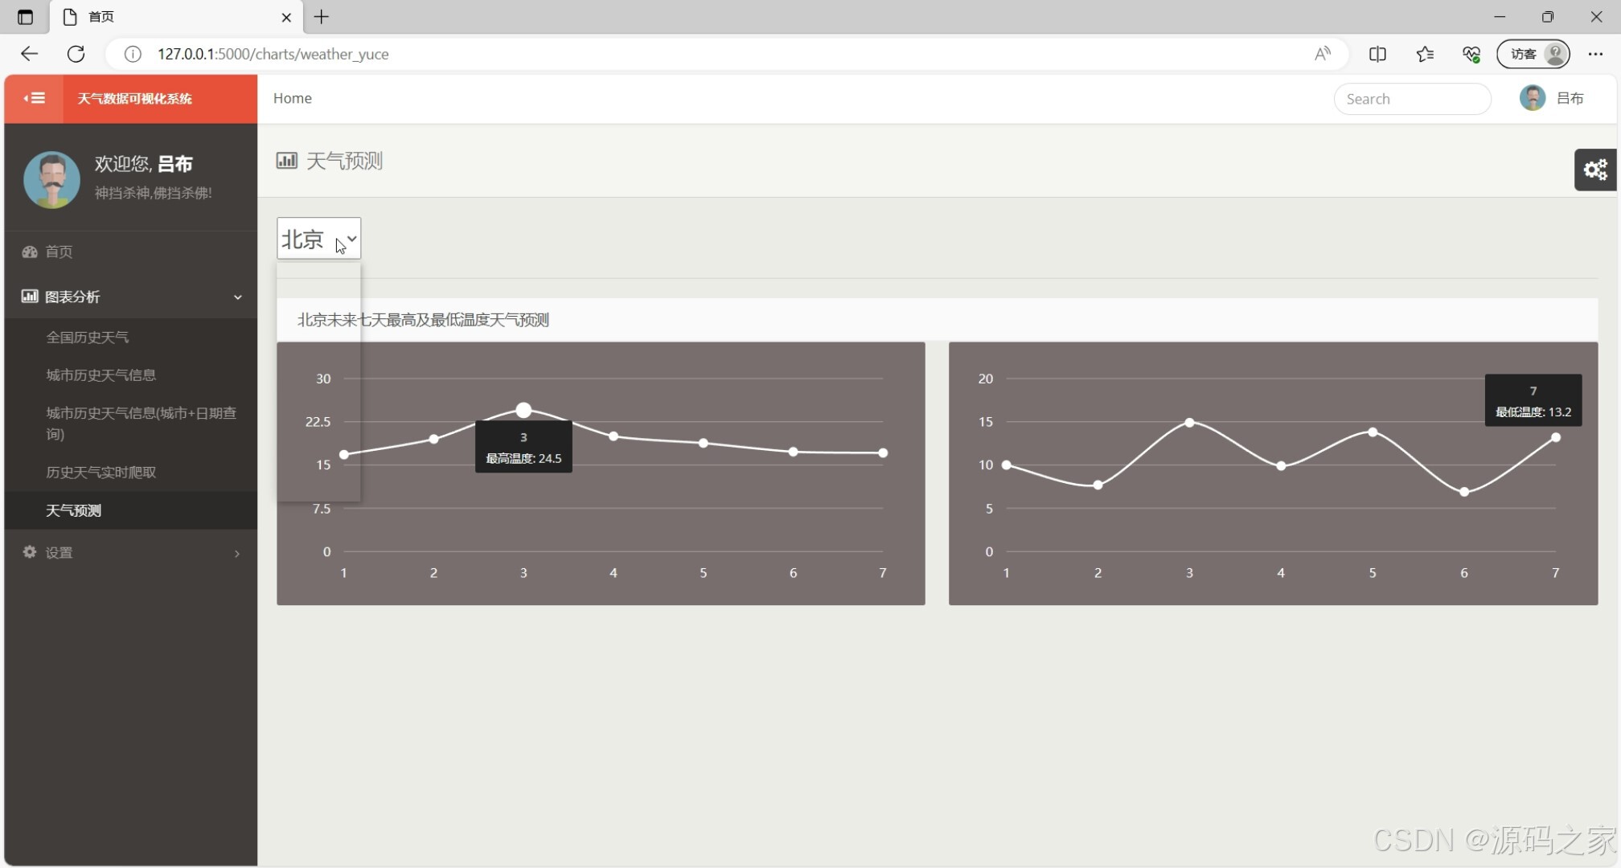Open browser favorites star icon

pos(1425,54)
